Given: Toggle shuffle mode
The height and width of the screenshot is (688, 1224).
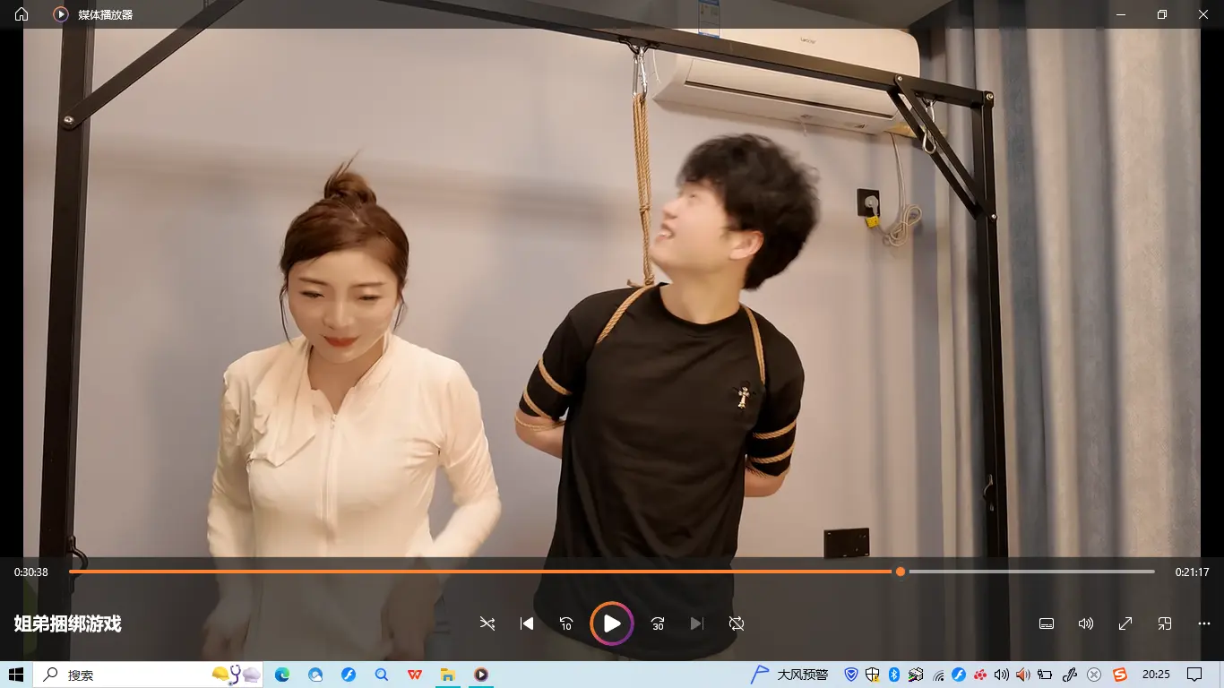Looking at the screenshot, I should tap(487, 623).
